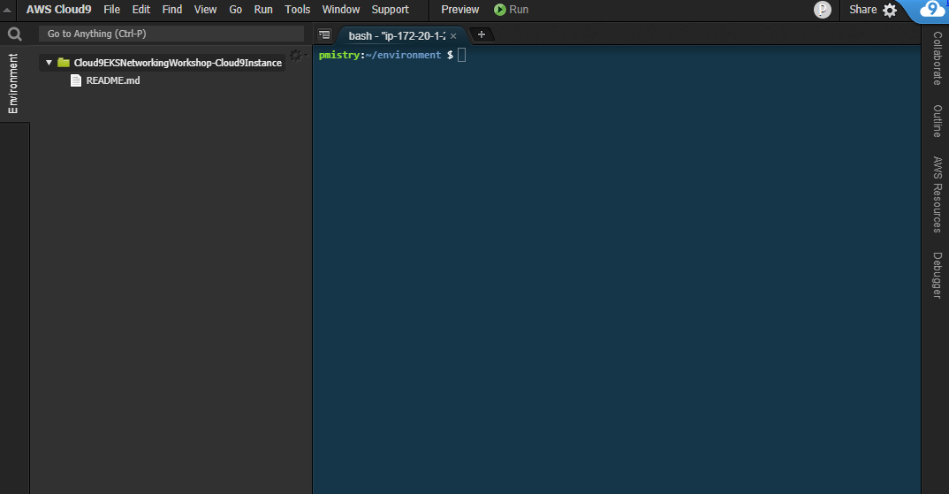Click the Preview button

coord(460,10)
